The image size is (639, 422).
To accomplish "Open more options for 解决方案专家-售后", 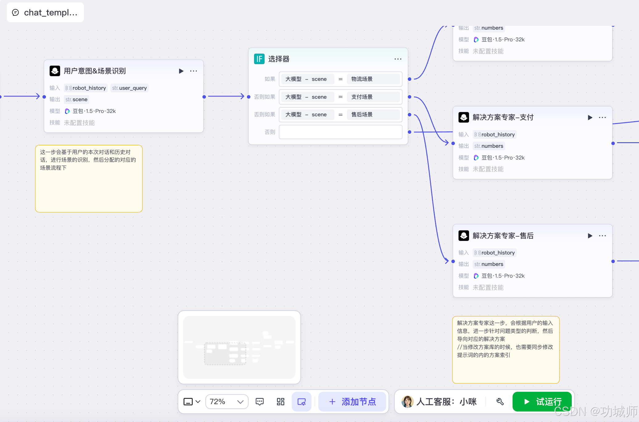I will [x=602, y=236].
